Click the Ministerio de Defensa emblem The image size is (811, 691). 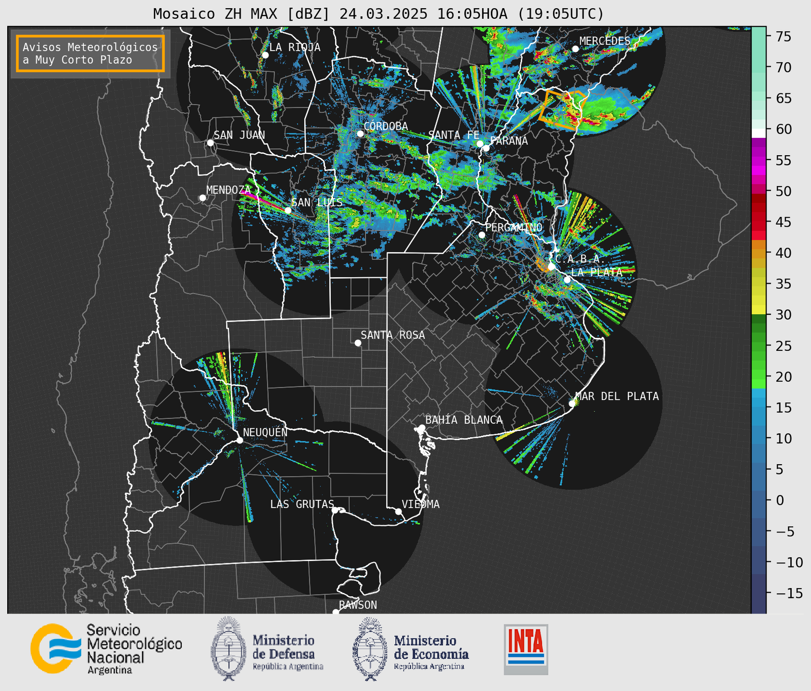pos(228,648)
